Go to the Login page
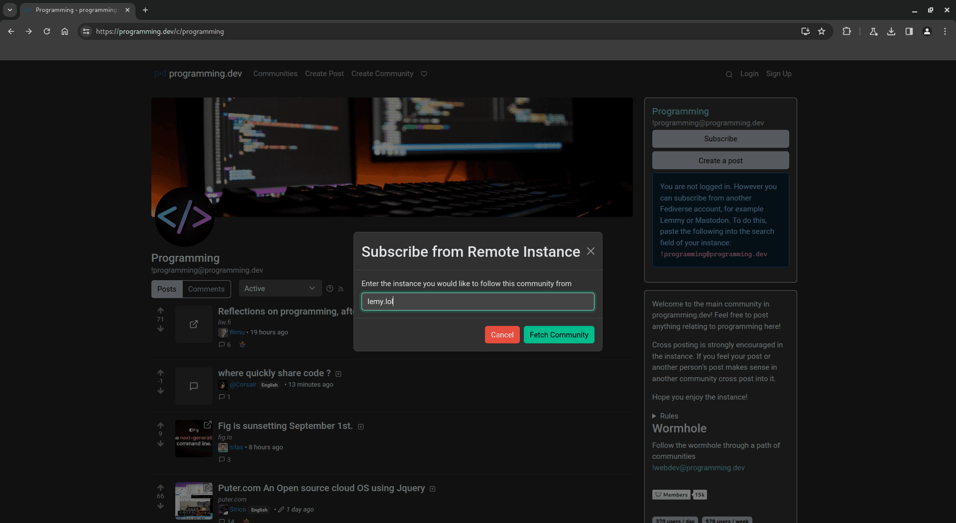The image size is (956, 523). [x=749, y=74]
